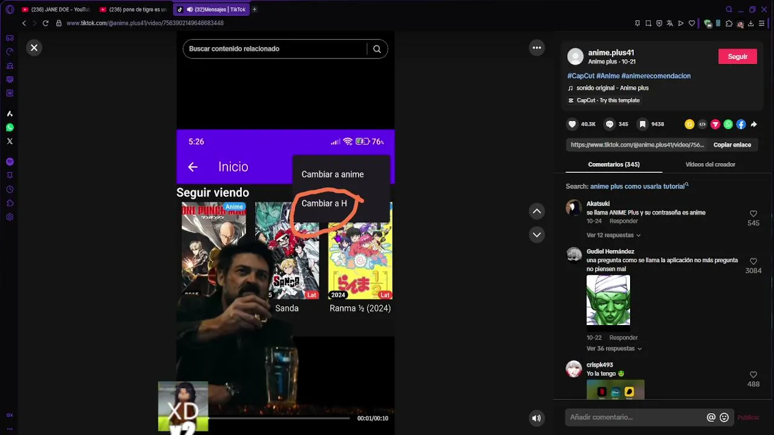This screenshot has height=435, width=774.
Task: Open the #animerecomendacion hashtag
Action: [656, 76]
